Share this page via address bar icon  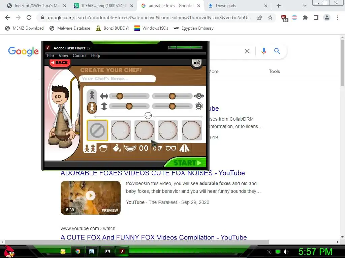259,17
